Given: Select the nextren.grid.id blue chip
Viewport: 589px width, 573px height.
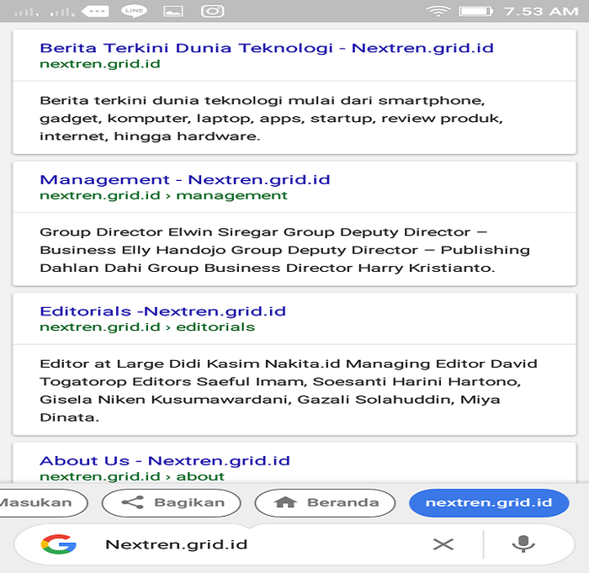Looking at the screenshot, I should tap(489, 502).
